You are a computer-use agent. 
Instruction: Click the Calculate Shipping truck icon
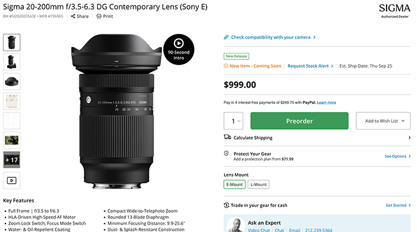coord(228,137)
